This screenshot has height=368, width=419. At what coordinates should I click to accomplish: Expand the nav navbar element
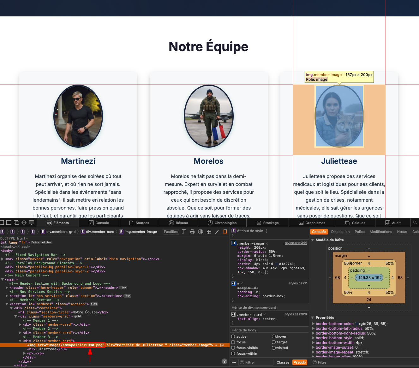pos(3,259)
